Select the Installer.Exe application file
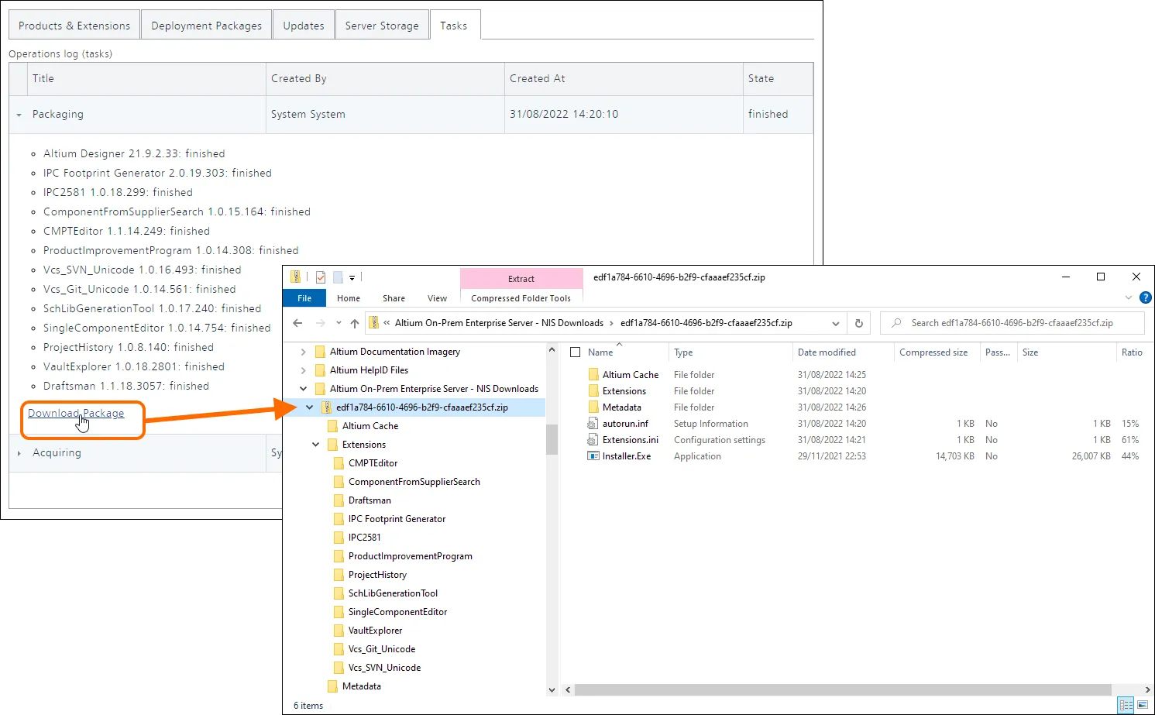1155x715 pixels. pos(627,456)
